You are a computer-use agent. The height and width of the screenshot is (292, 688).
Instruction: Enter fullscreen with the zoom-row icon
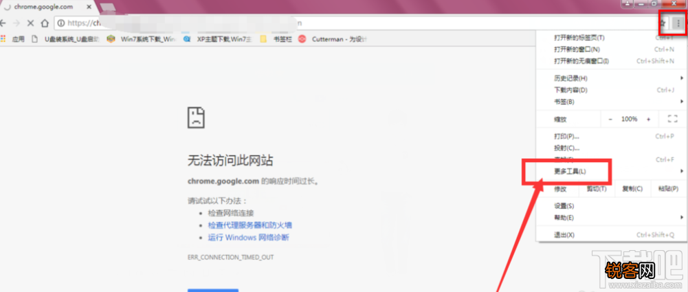pyautogui.click(x=672, y=119)
